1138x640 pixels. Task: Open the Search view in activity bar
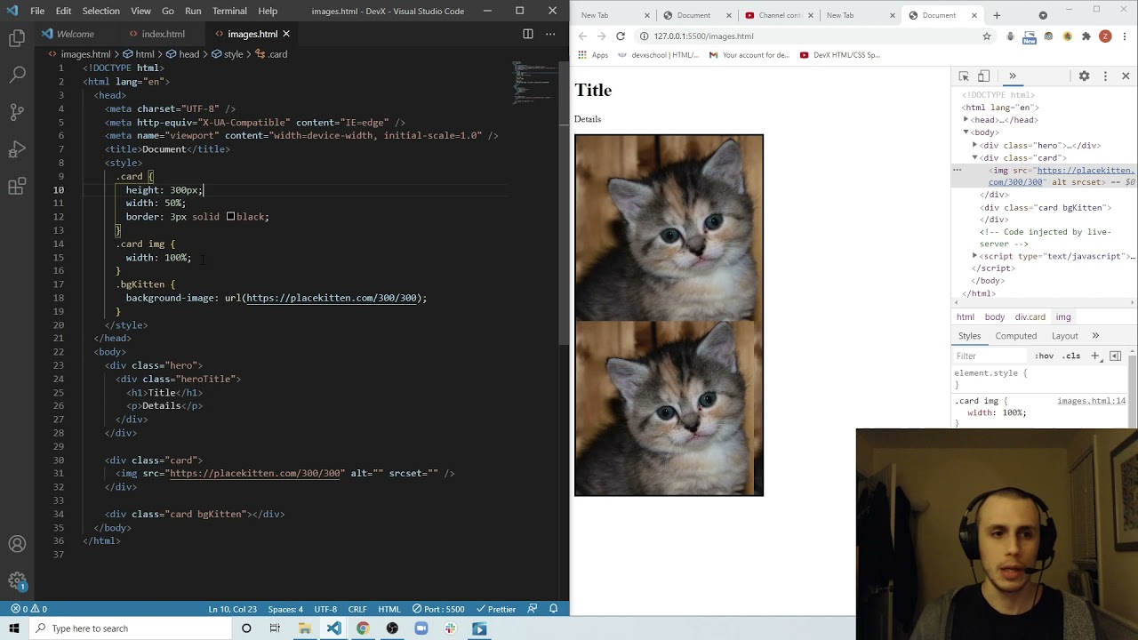point(17,75)
